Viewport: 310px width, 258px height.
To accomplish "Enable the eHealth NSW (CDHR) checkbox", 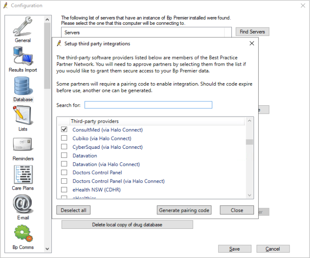I will point(64,190).
